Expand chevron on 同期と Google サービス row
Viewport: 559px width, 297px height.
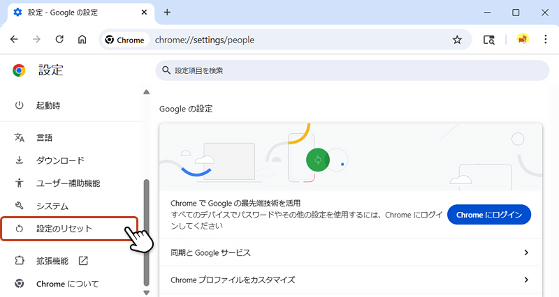(526, 252)
